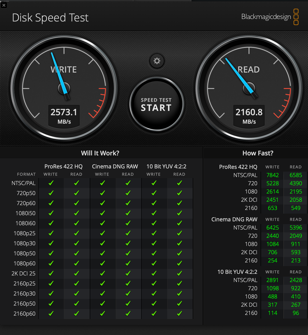Screen dimensions: 308x335
Task: Open settings with the gear icon
Action: point(157,61)
